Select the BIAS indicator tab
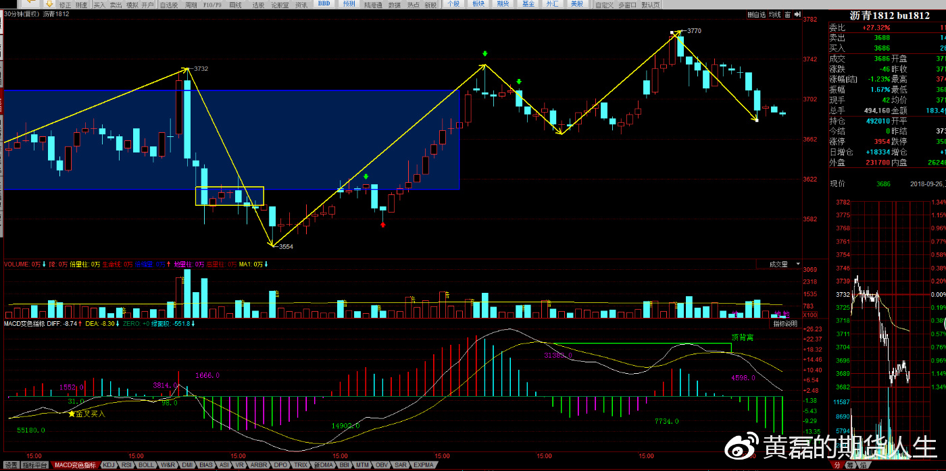The height and width of the screenshot is (471, 946). point(207,465)
